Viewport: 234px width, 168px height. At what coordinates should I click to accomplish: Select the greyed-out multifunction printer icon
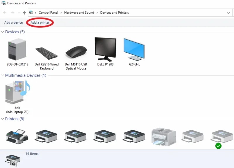tap(164, 137)
